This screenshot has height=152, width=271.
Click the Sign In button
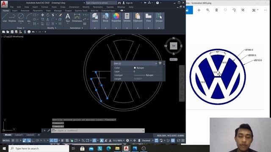tap(127, 3)
